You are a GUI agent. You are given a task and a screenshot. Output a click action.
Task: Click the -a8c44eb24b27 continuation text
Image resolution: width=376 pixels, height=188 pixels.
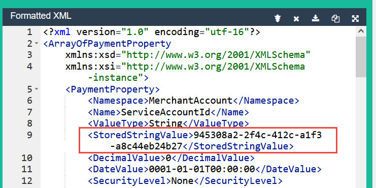point(146,146)
